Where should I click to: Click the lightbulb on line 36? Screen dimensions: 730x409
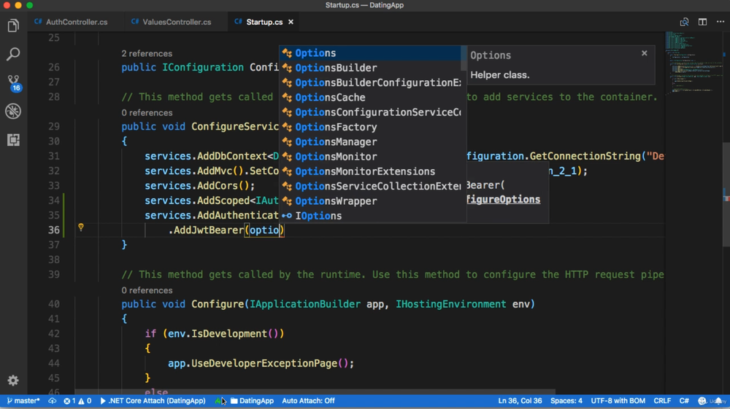point(80,227)
